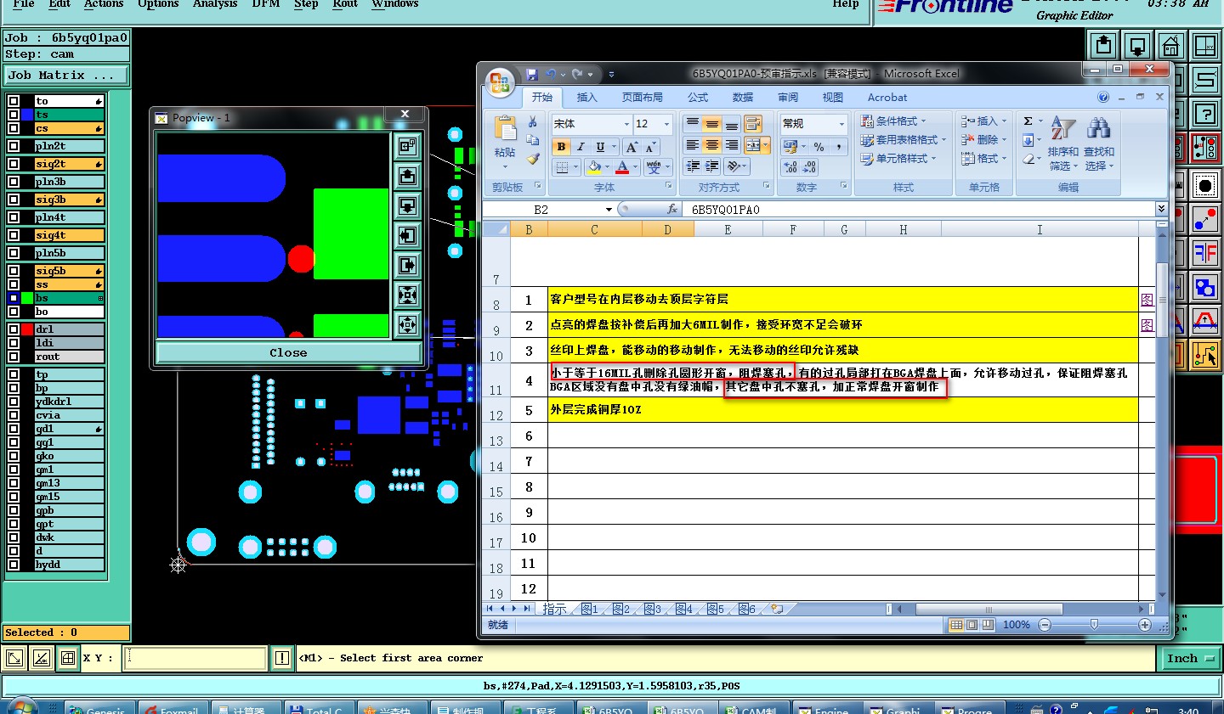Toggle display checkbox for layer ts

pos(14,115)
